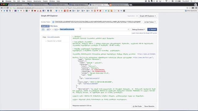Open the Apple menu

pyautogui.click(x=3, y=1)
